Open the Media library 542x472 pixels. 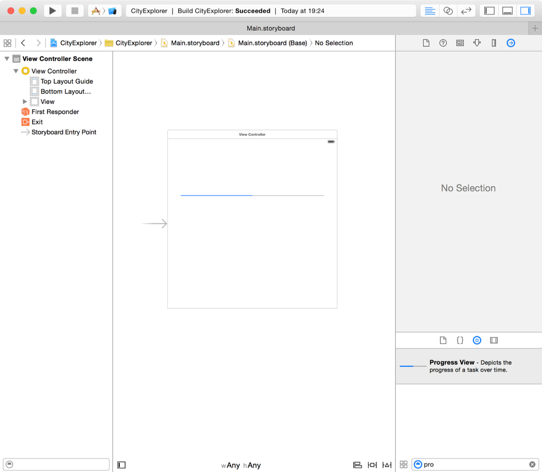click(x=494, y=340)
